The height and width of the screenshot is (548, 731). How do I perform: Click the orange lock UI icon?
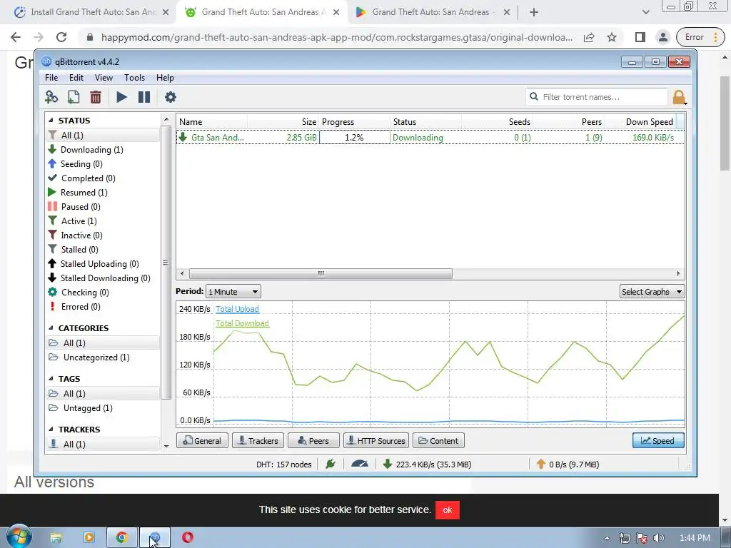679,97
